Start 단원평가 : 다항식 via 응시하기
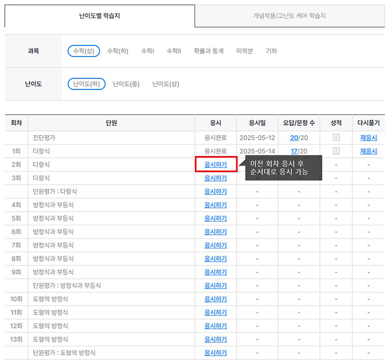391x362 pixels. point(216,192)
